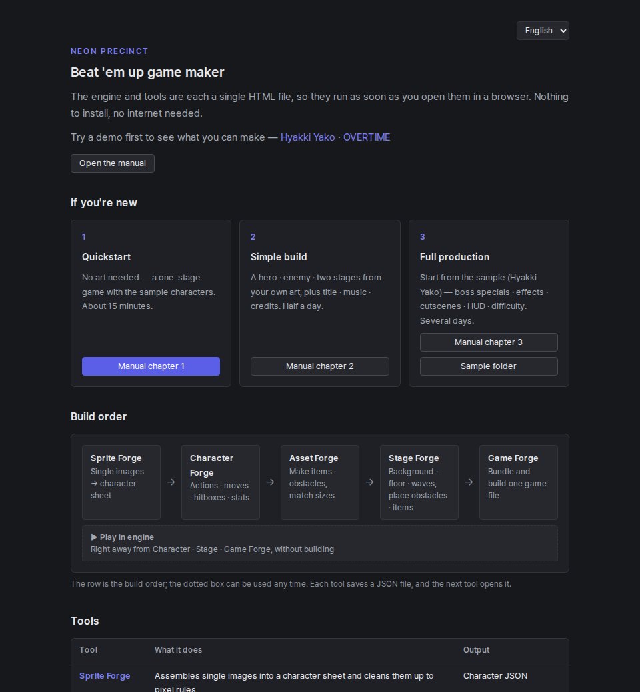Click the If you're new heading
Viewport: 640px width, 692px height.
tap(103, 203)
